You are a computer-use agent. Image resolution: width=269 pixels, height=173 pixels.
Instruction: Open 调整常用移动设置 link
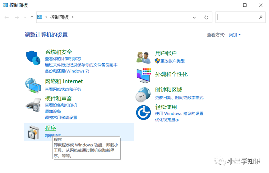coord(61,117)
